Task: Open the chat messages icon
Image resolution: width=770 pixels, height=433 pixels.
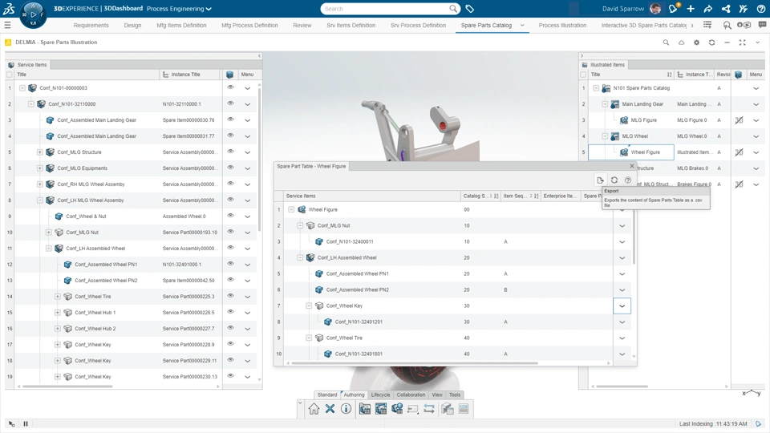Action: point(762,25)
